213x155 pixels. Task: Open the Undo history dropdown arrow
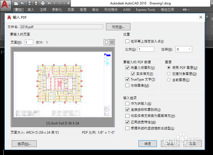54,3
